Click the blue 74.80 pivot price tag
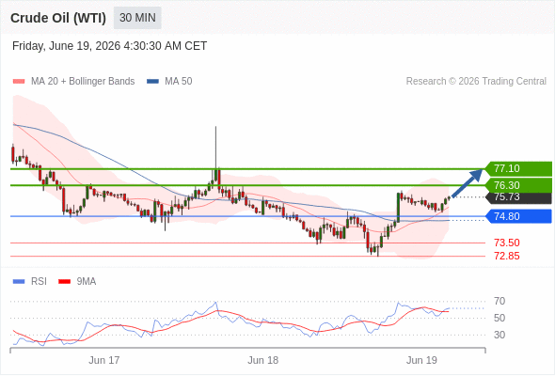Viewport: 555px width, 376px height. (x=518, y=216)
